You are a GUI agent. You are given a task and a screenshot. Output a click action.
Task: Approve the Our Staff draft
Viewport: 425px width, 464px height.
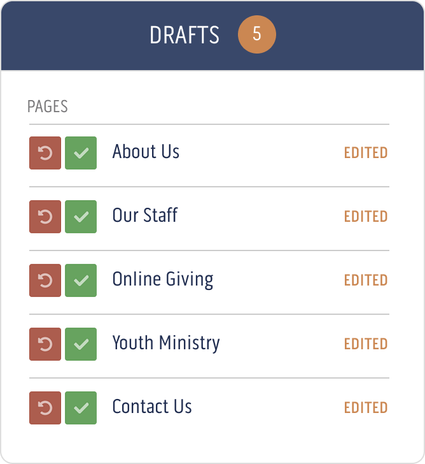tap(81, 217)
